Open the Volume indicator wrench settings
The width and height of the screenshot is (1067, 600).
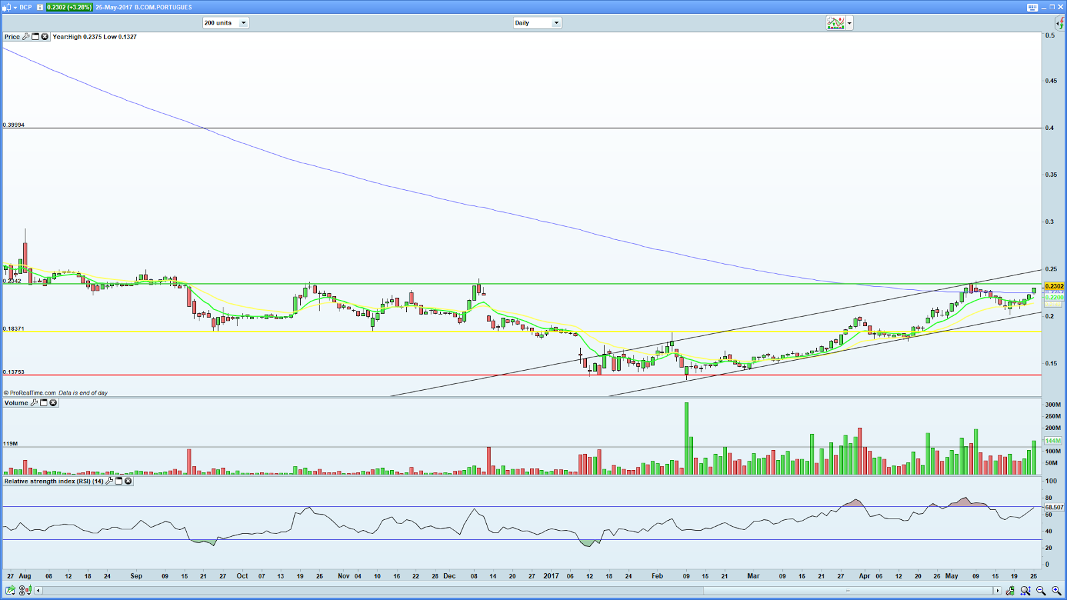(34, 403)
